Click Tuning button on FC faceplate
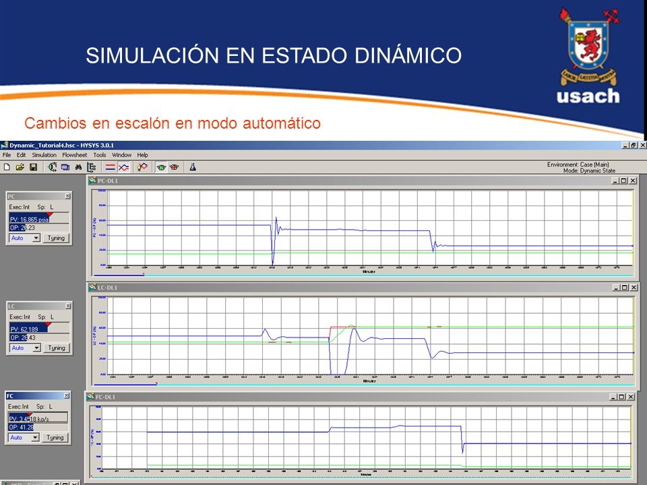Screen dimensions: 647x485 pyautogui.click(x=55, y=438)
